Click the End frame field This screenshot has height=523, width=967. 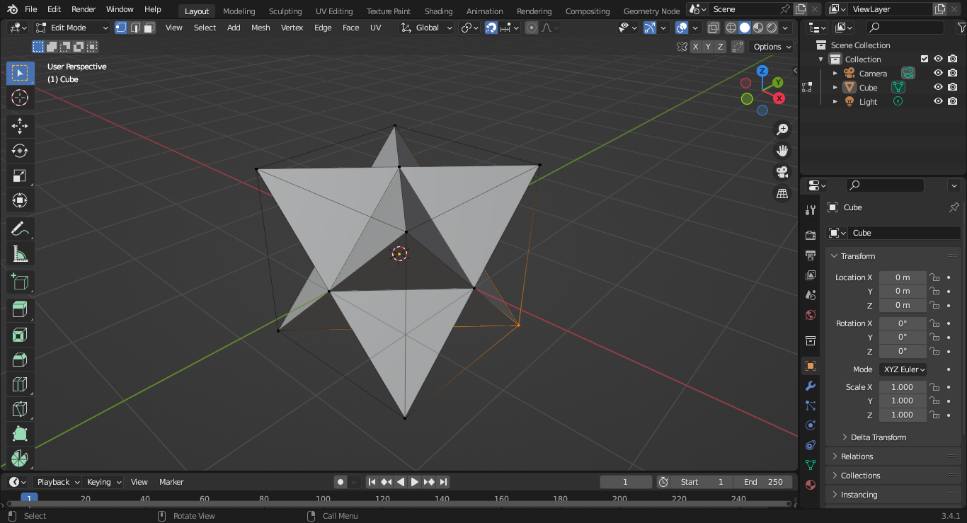762,482
